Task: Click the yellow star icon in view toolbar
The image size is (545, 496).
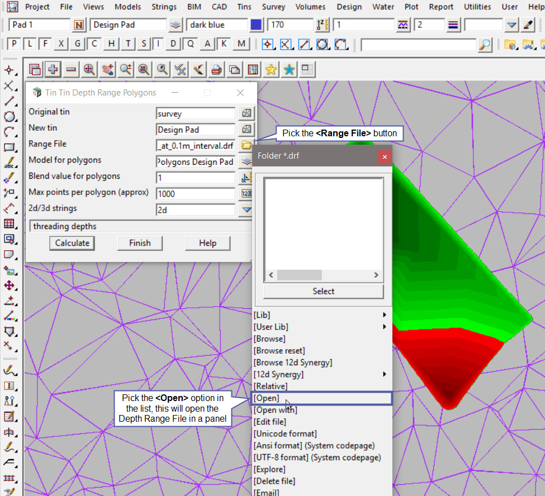Action: pyautogui.click(x=271, y=69)
